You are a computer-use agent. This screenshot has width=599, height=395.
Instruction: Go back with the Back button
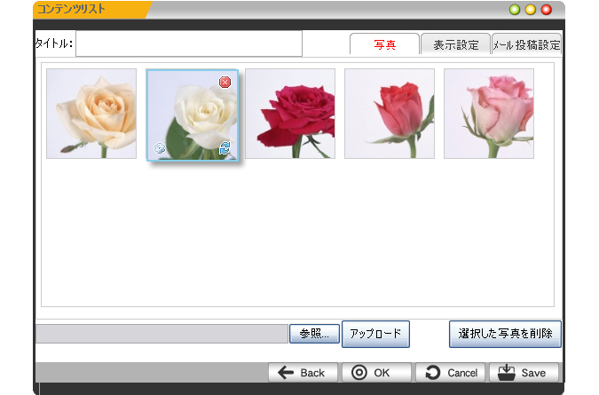click(x=303, y=373)
